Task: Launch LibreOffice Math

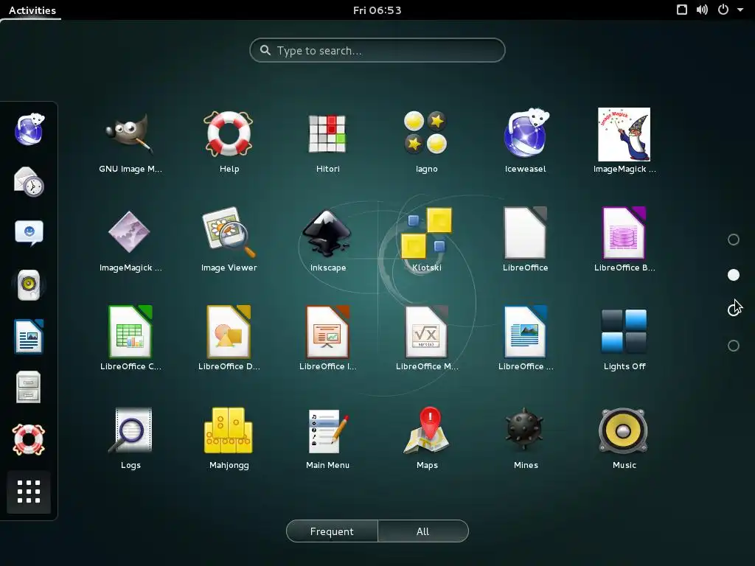Action: pos(426,339)
